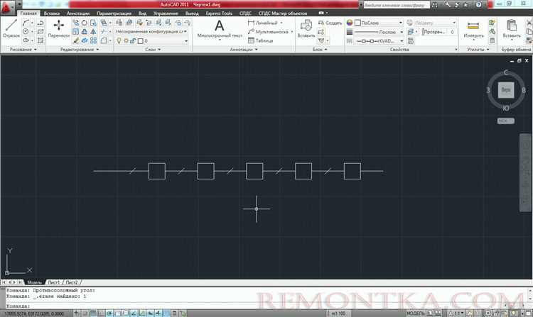Screen dimensions: 533x317
Task: Click the Вставить block insert icon
Action: [x=306, y=29]
